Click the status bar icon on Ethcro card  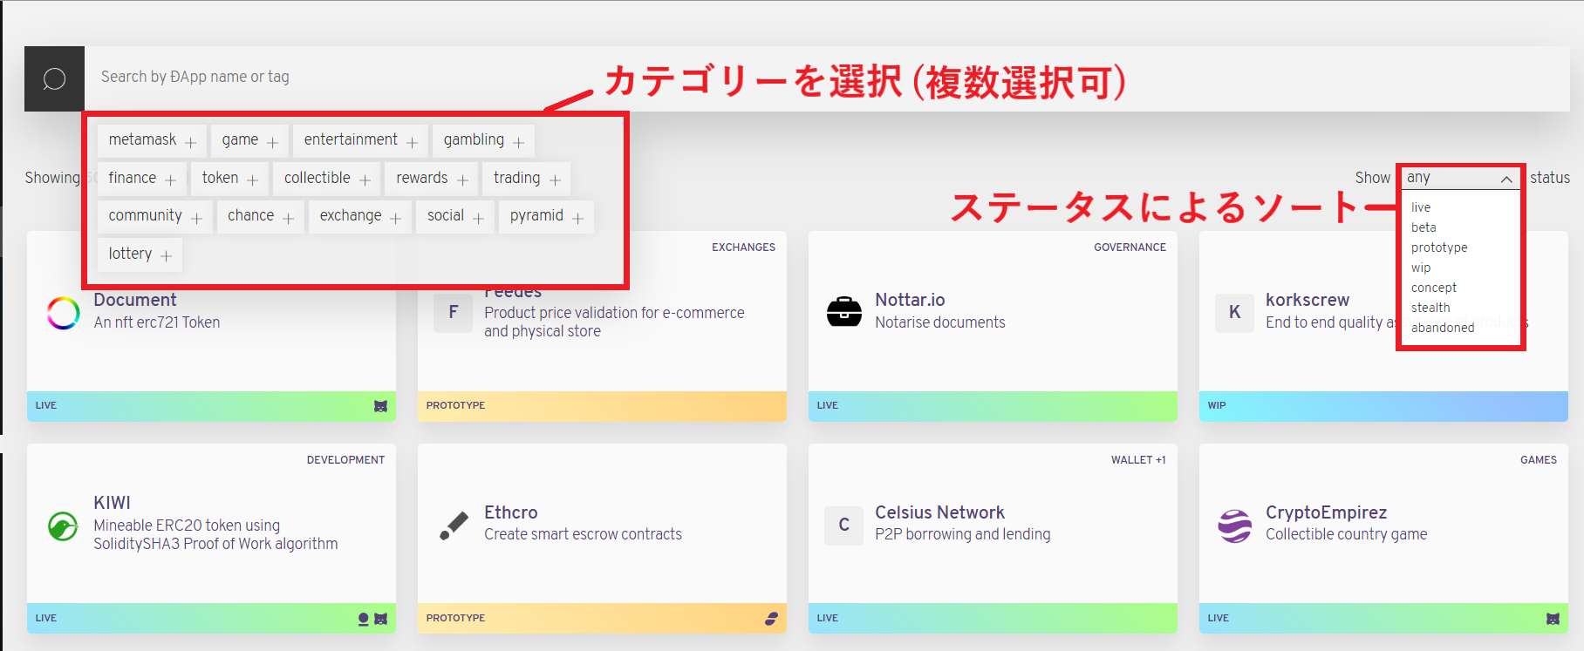point(771,619)
